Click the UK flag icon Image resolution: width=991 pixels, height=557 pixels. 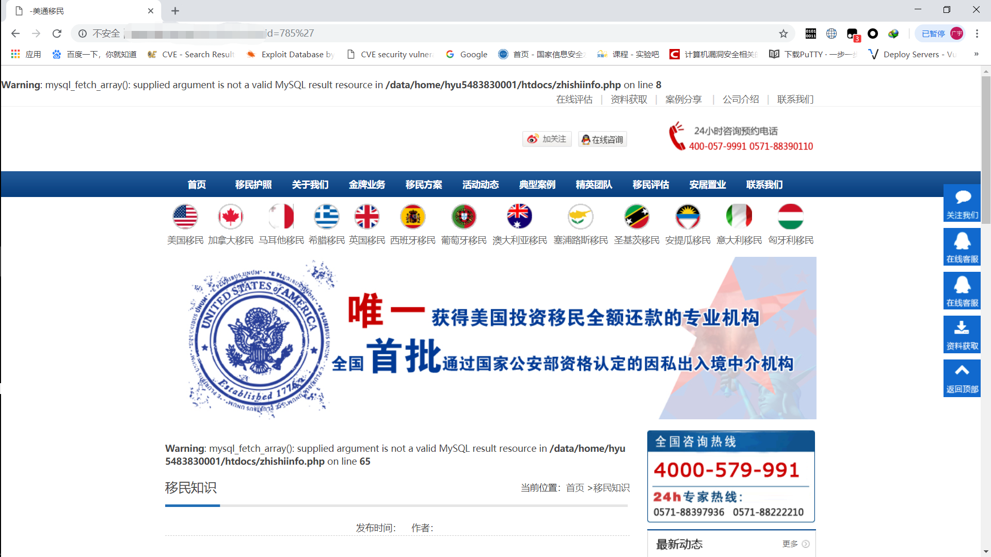pyautogui.click(x=367, y=217)
